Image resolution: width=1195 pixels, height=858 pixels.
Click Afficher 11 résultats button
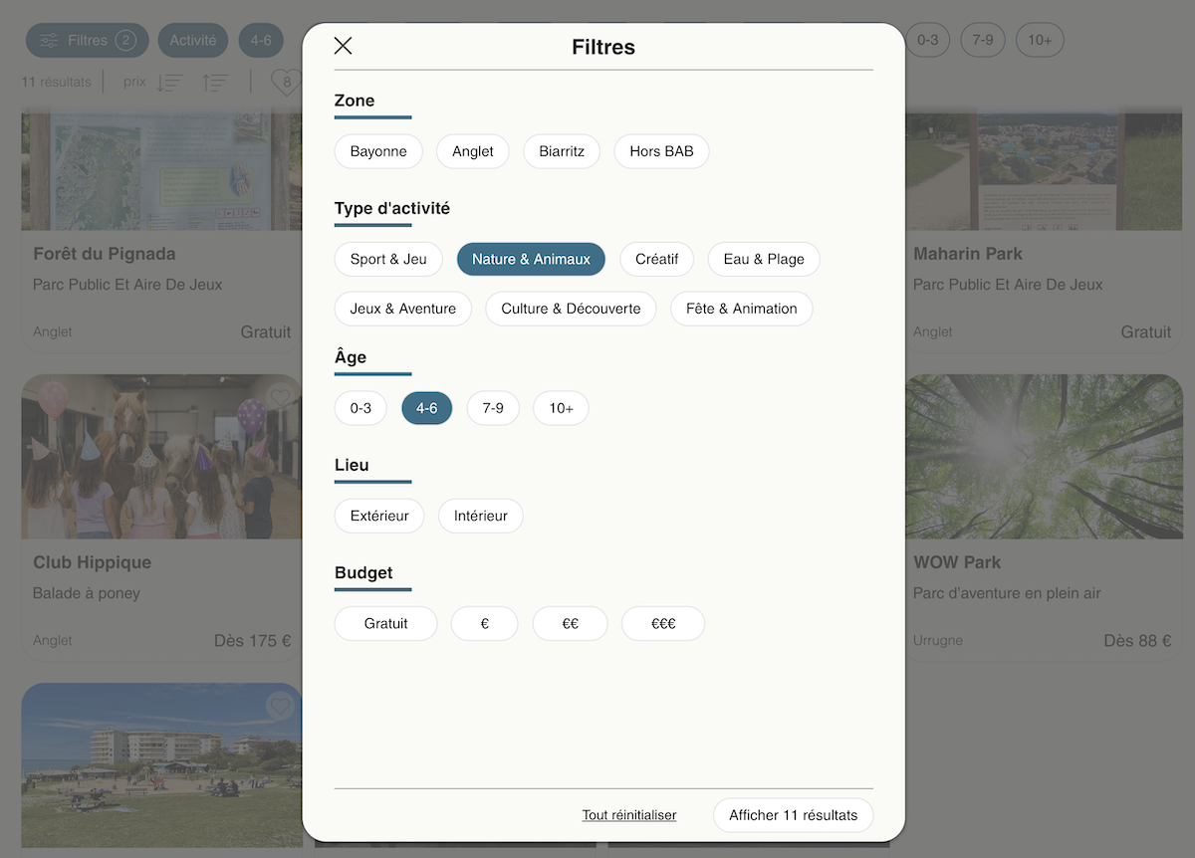[793, 815]
